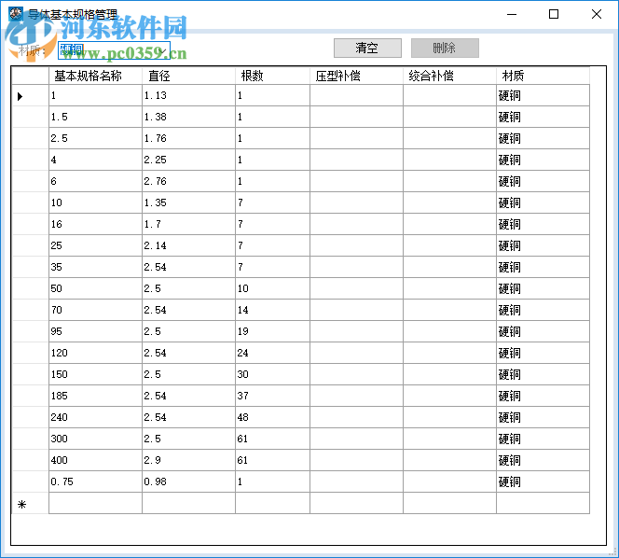Click the name cell 16
Screen dimensions: 619x558
tap(95, 224)
